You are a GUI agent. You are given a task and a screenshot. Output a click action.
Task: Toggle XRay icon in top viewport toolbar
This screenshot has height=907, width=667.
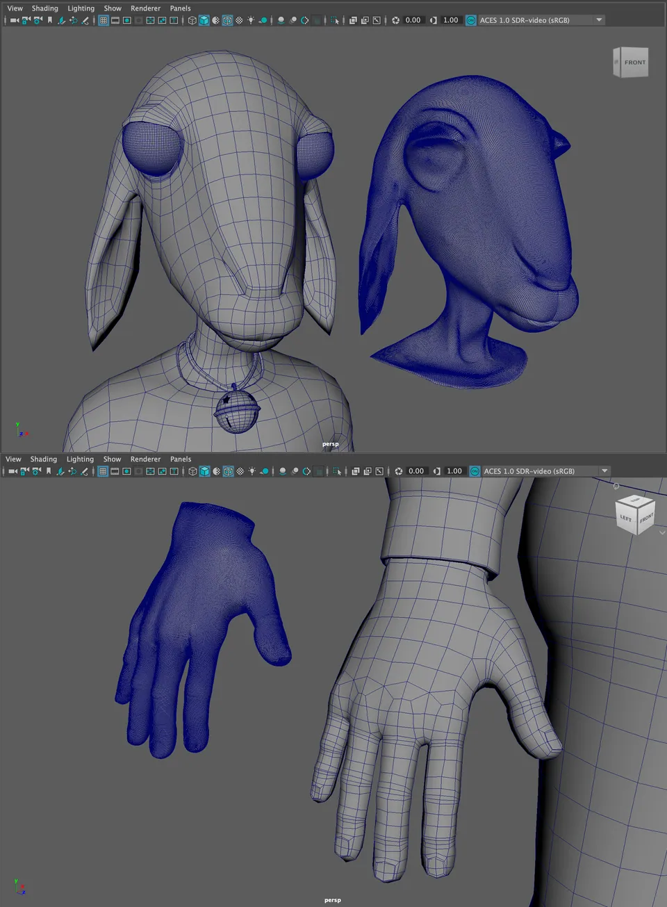coord(353,20)
